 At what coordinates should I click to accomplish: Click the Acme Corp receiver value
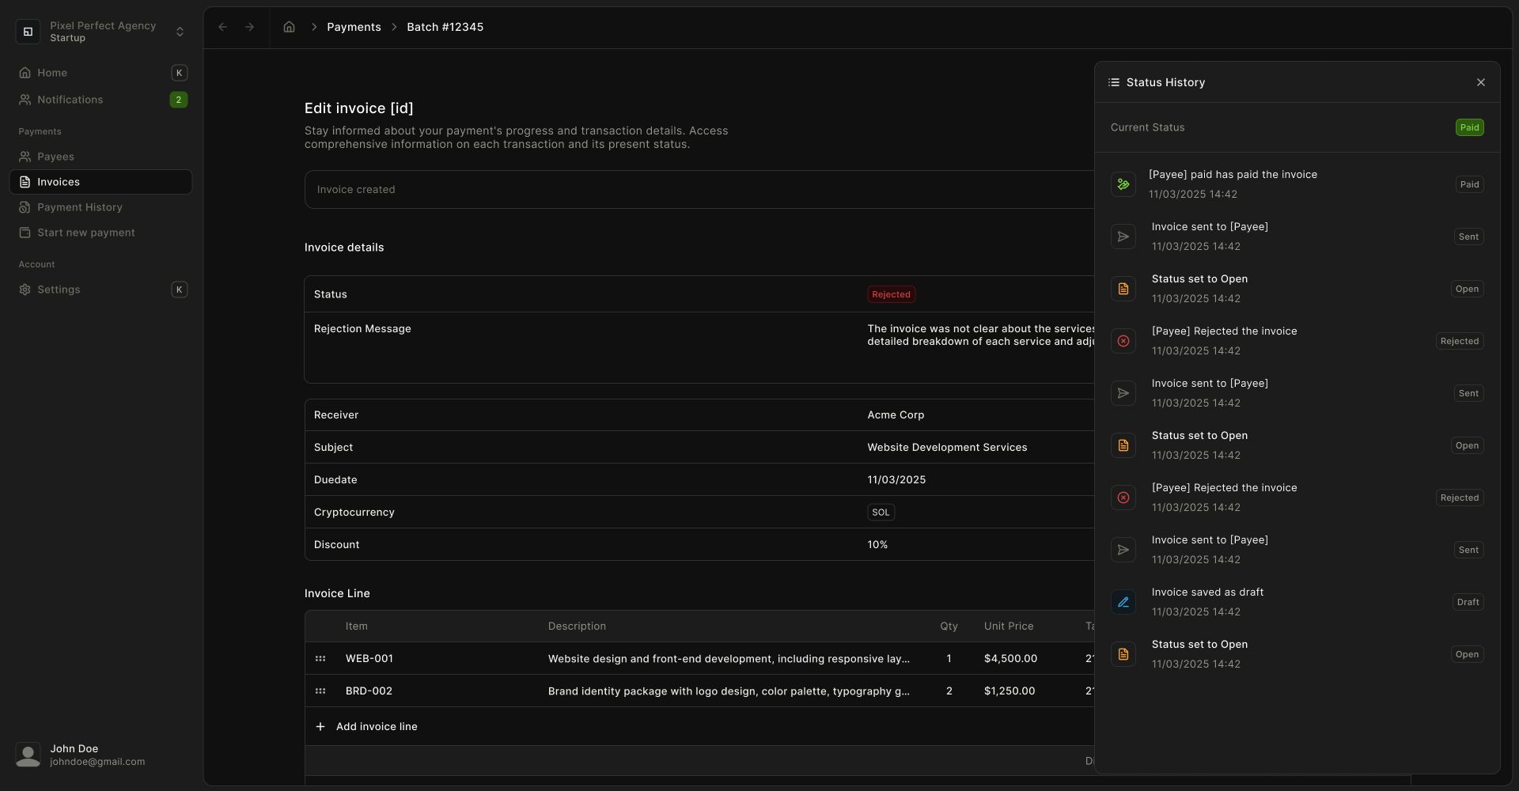pyautogui.click(x=896, y=415)
